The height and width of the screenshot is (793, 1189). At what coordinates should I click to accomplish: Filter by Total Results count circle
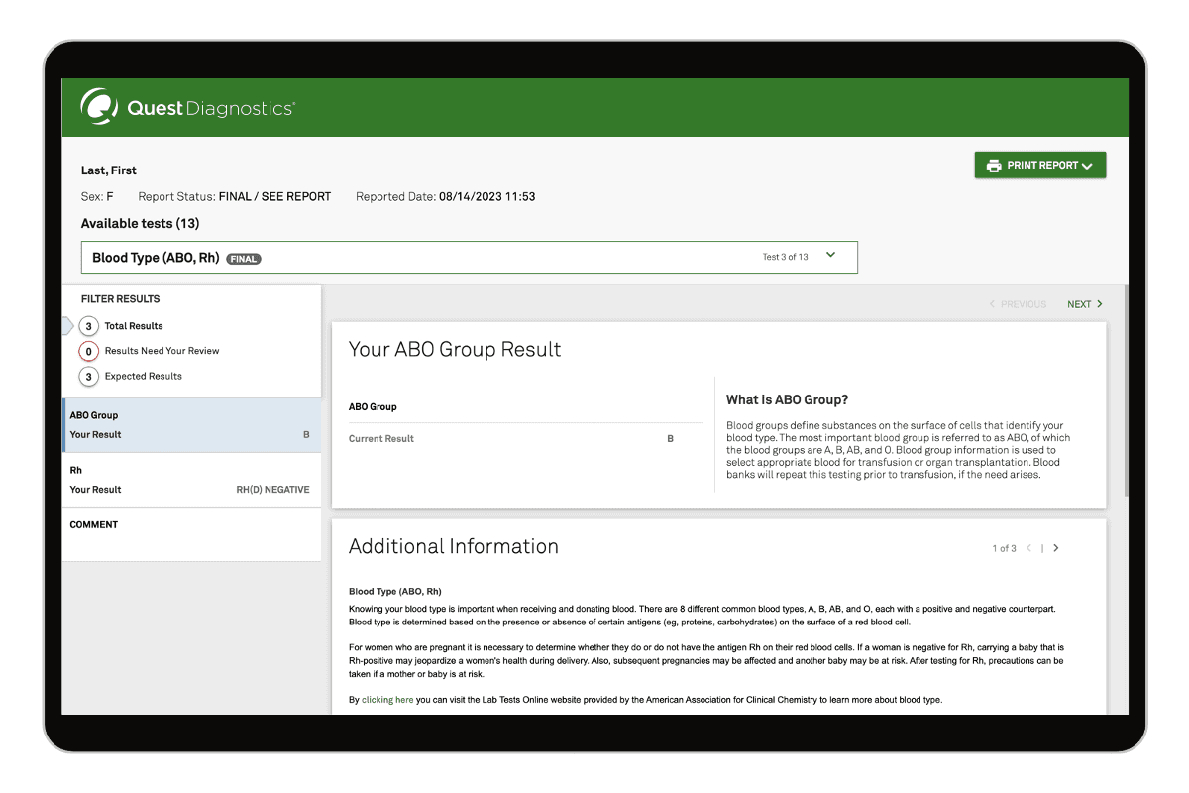(89, 326)
